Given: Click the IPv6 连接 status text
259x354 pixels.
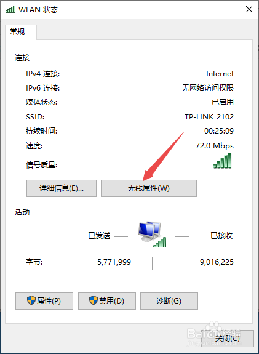Looking at the screenshot, I should 208,87.
